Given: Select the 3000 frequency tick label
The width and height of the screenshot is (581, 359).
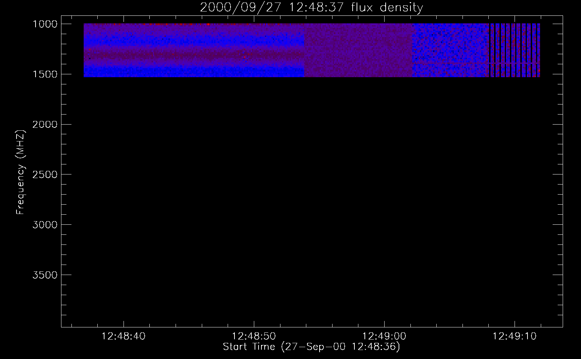Looking at the screenshot, I should [x=45, y=225].
